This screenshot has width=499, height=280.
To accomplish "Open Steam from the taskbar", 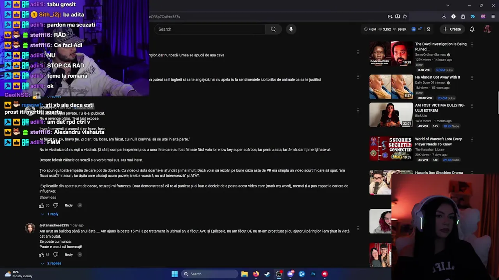I will coord(267,274).
